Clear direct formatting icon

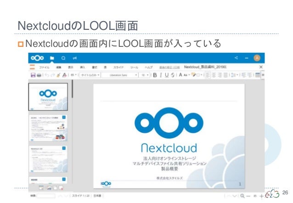[x=64, y=75]
